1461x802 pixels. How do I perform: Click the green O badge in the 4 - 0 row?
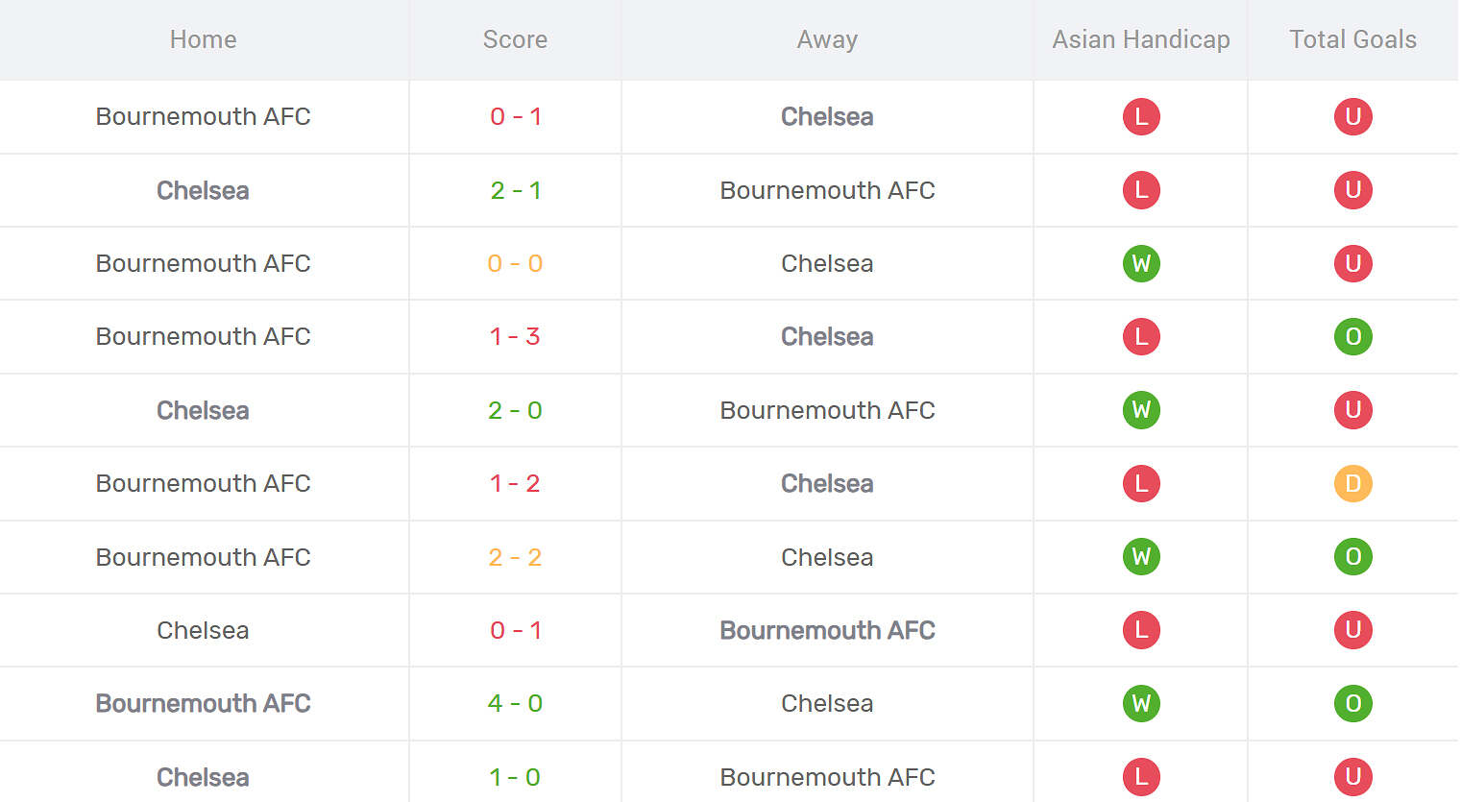click(1352, 703)
